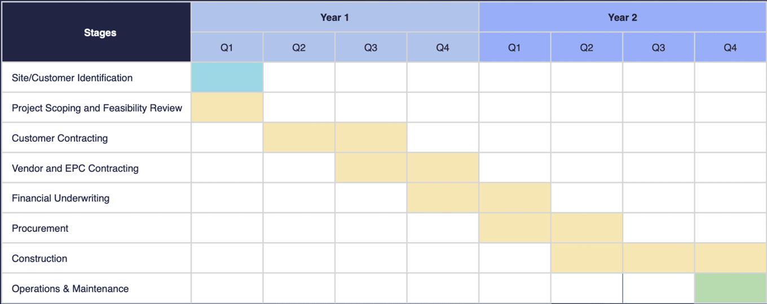Click Procurement bar in Year 2 Q2

pyautogui.click(x=587, y=228)
